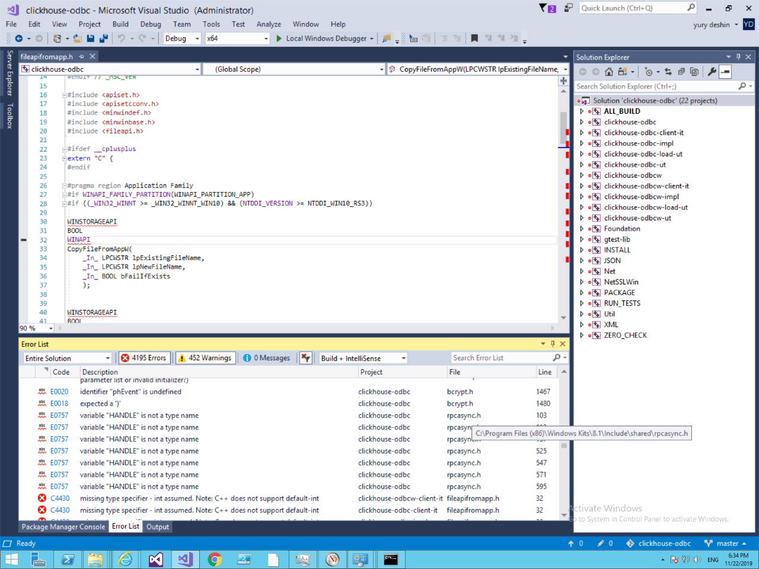Open Chrome from the Windows taskbar
759x569 pixels.
pos(215,560)
